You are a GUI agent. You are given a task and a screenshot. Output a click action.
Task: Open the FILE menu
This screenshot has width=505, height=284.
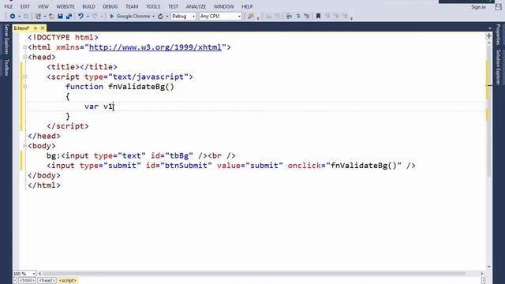coord(9,6)
